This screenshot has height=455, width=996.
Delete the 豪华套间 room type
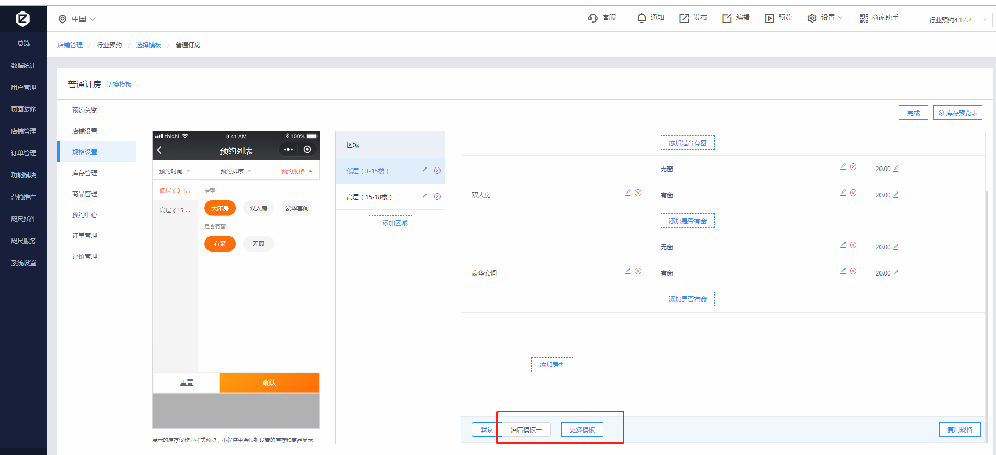coord(638,271)
